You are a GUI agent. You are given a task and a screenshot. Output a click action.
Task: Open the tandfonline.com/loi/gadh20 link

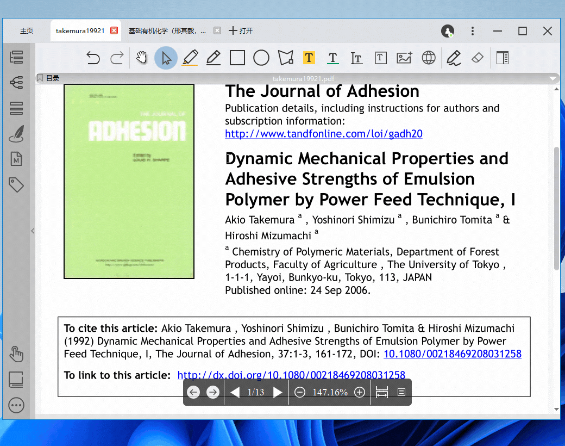click(x=324, y=134)
